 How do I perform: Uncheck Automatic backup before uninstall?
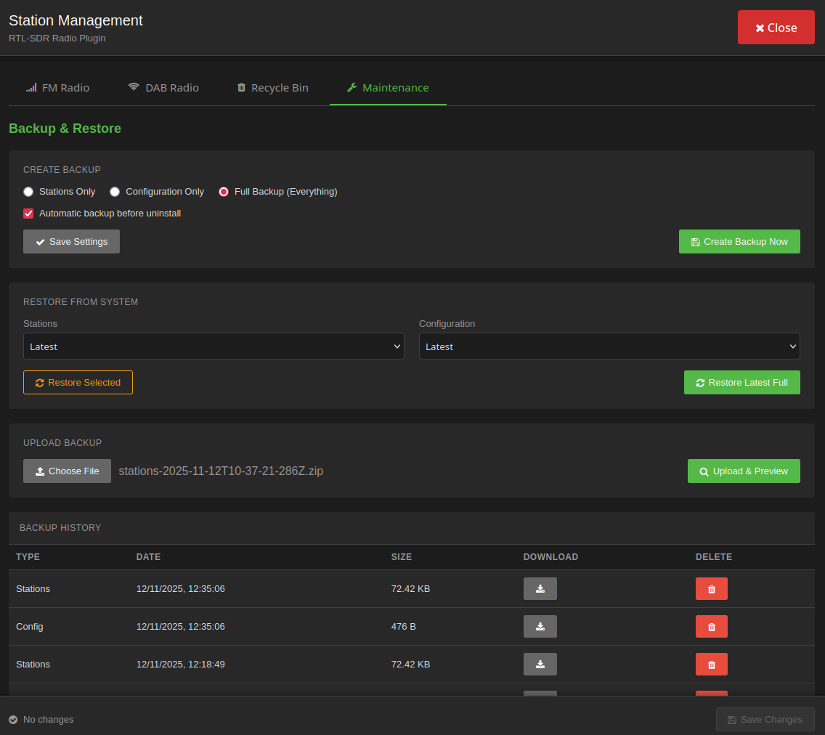(x=29, y=214)
